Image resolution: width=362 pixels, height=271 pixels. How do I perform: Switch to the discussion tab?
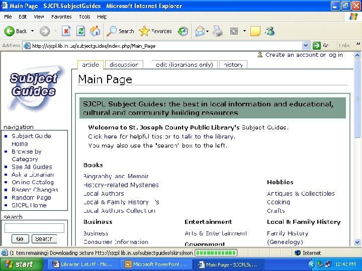tap(124, 65)
